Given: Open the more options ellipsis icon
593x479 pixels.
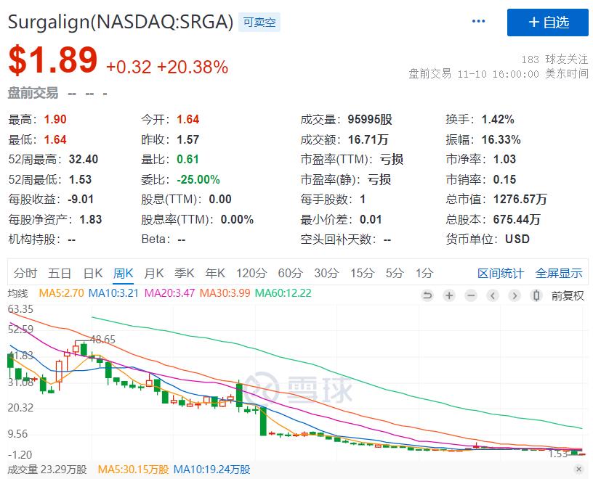Looking at the screenshot, I should click(x=478, y=22).
